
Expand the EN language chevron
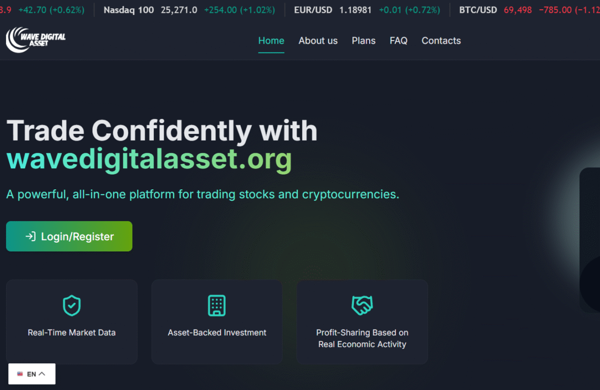click(x=42, y=374)
